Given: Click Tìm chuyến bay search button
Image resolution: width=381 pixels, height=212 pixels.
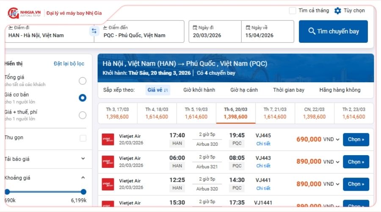Looking at the screenshot, I should pos(333,31).
